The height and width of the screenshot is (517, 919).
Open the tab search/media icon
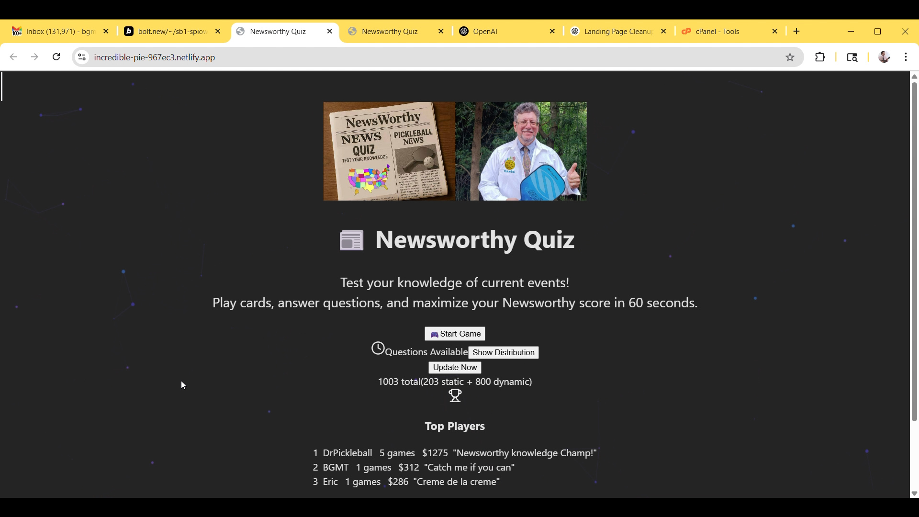pos(852,57)
